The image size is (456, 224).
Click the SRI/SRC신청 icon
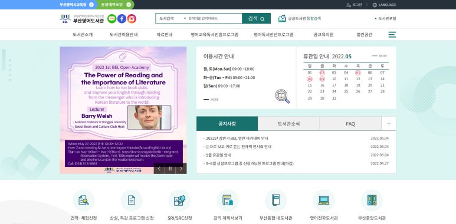click(x=179, y=200)
